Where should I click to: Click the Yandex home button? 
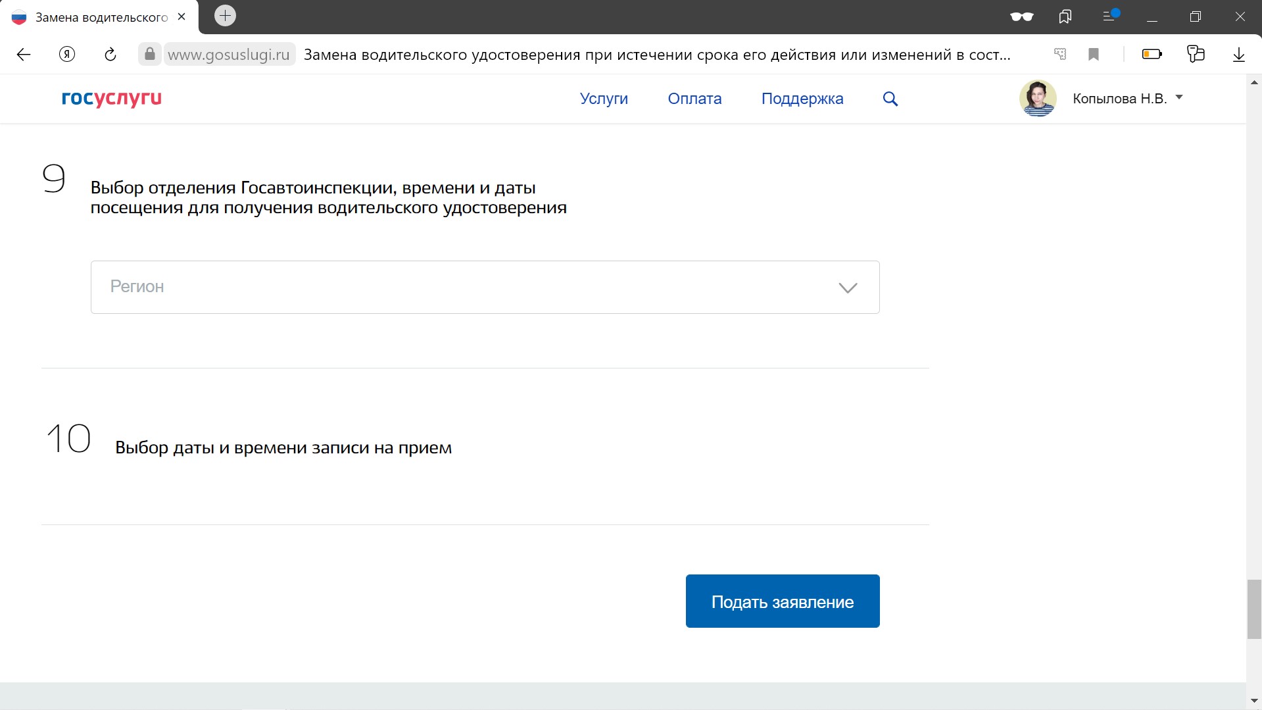[66, 55]
